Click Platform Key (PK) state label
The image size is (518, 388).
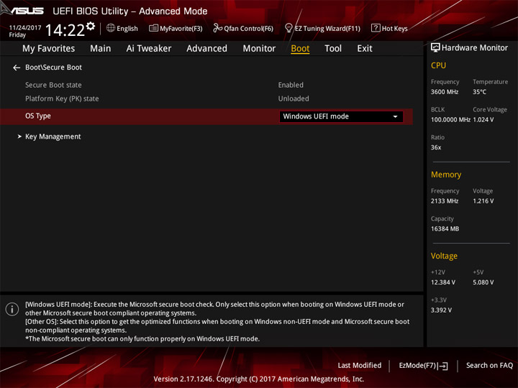(62, 98)
